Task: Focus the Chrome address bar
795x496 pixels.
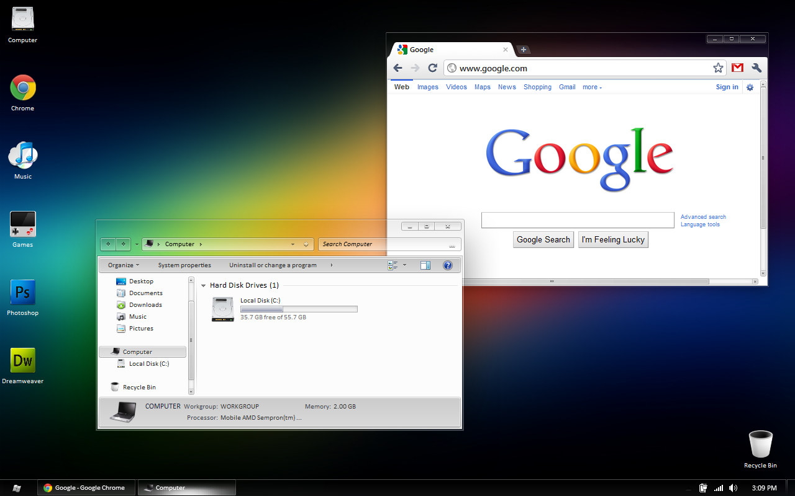Action: [585, 68]
